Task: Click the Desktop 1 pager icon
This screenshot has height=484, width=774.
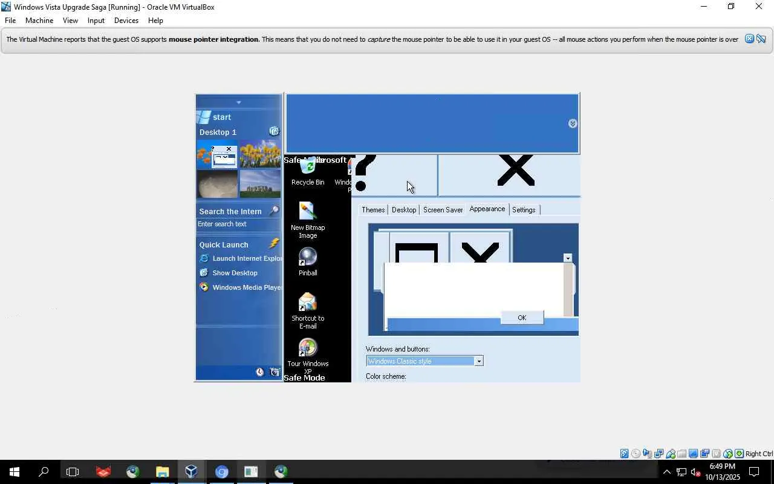Action: pyautogui.click(x=275, y=131)
